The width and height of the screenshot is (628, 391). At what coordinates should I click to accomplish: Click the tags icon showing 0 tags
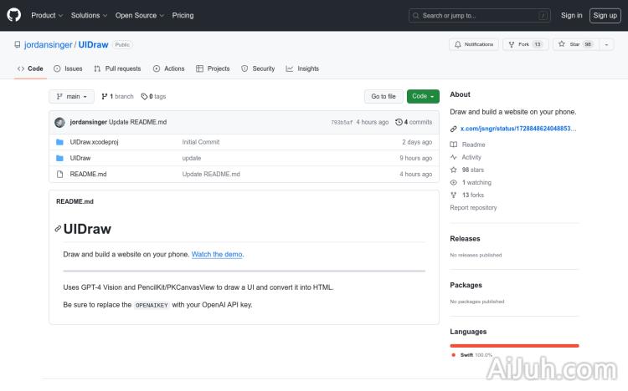[144, 96]
